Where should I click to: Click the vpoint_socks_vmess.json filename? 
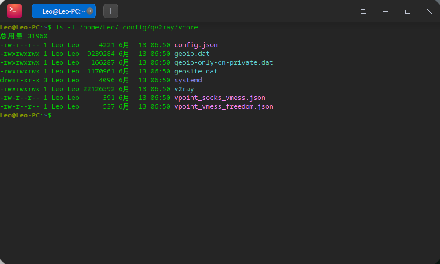[x=220, y=98]
